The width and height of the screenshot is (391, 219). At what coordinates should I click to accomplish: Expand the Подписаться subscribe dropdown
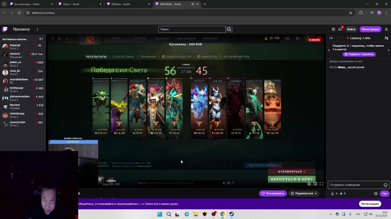pyautogui.click(x=316, y=193)
